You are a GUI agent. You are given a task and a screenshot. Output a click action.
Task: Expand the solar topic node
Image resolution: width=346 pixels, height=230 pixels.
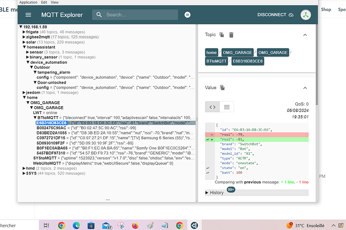click(x=24, y=42)
